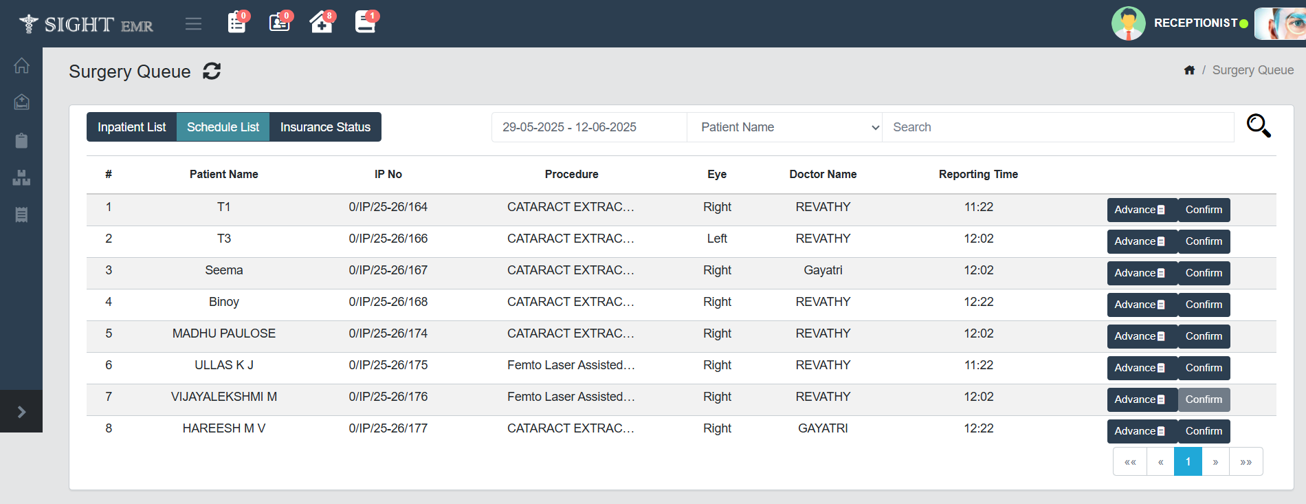Go to home via sidebar house icon
This screenshot has height=504, width=1306.
point(21,65)
